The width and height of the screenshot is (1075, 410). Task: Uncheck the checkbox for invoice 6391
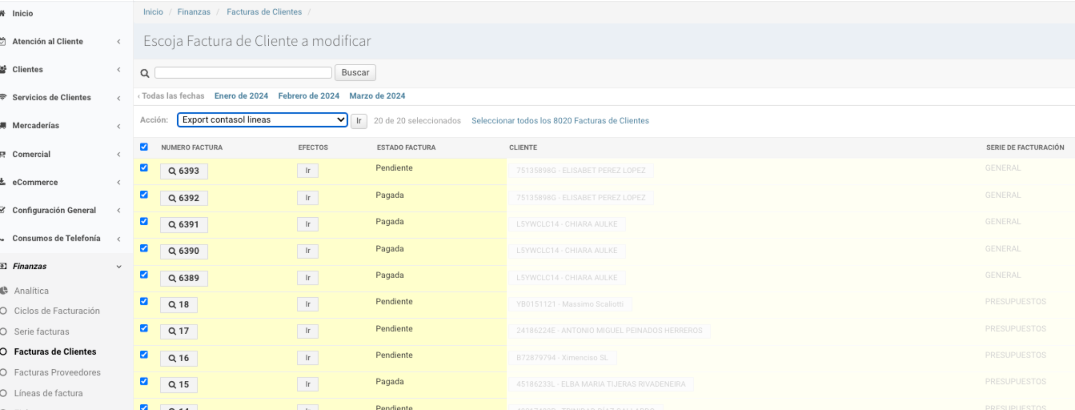pos(144,222)
